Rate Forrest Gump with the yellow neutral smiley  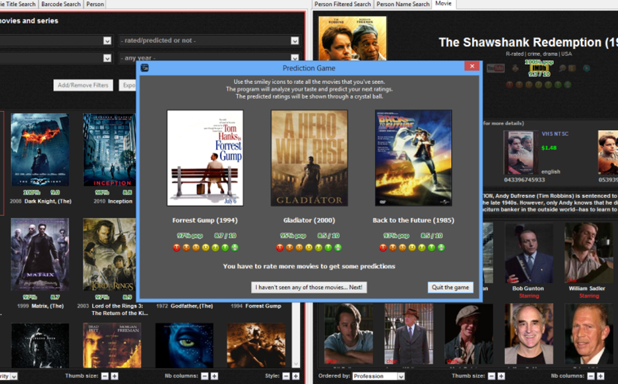coord(205,248)
